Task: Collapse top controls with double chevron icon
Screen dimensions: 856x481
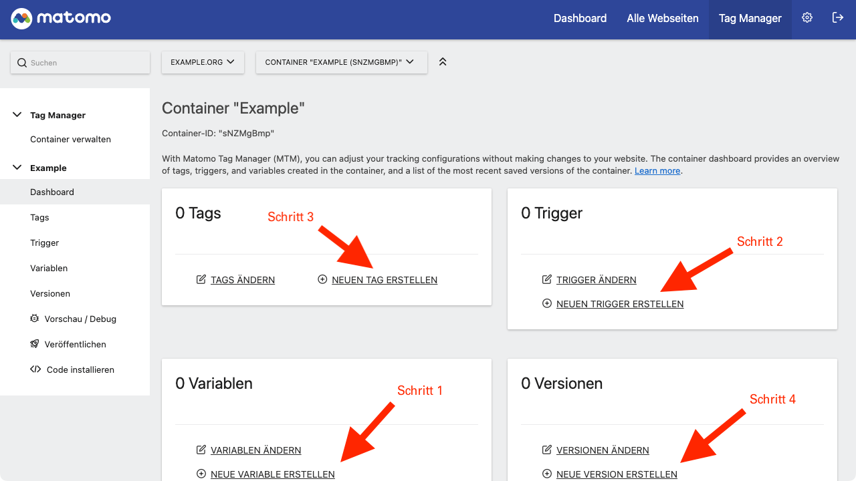Action: click(x=443, y=61)
